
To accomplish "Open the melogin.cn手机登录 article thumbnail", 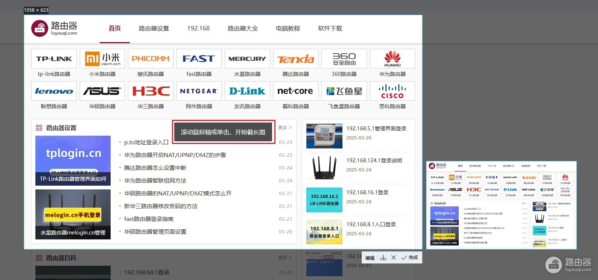I will point(73,214).
